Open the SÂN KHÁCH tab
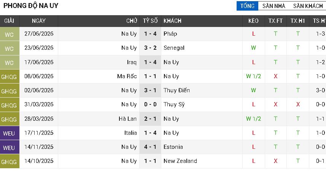This screenshot has height=172, width=326. click(x=308, y=6)
